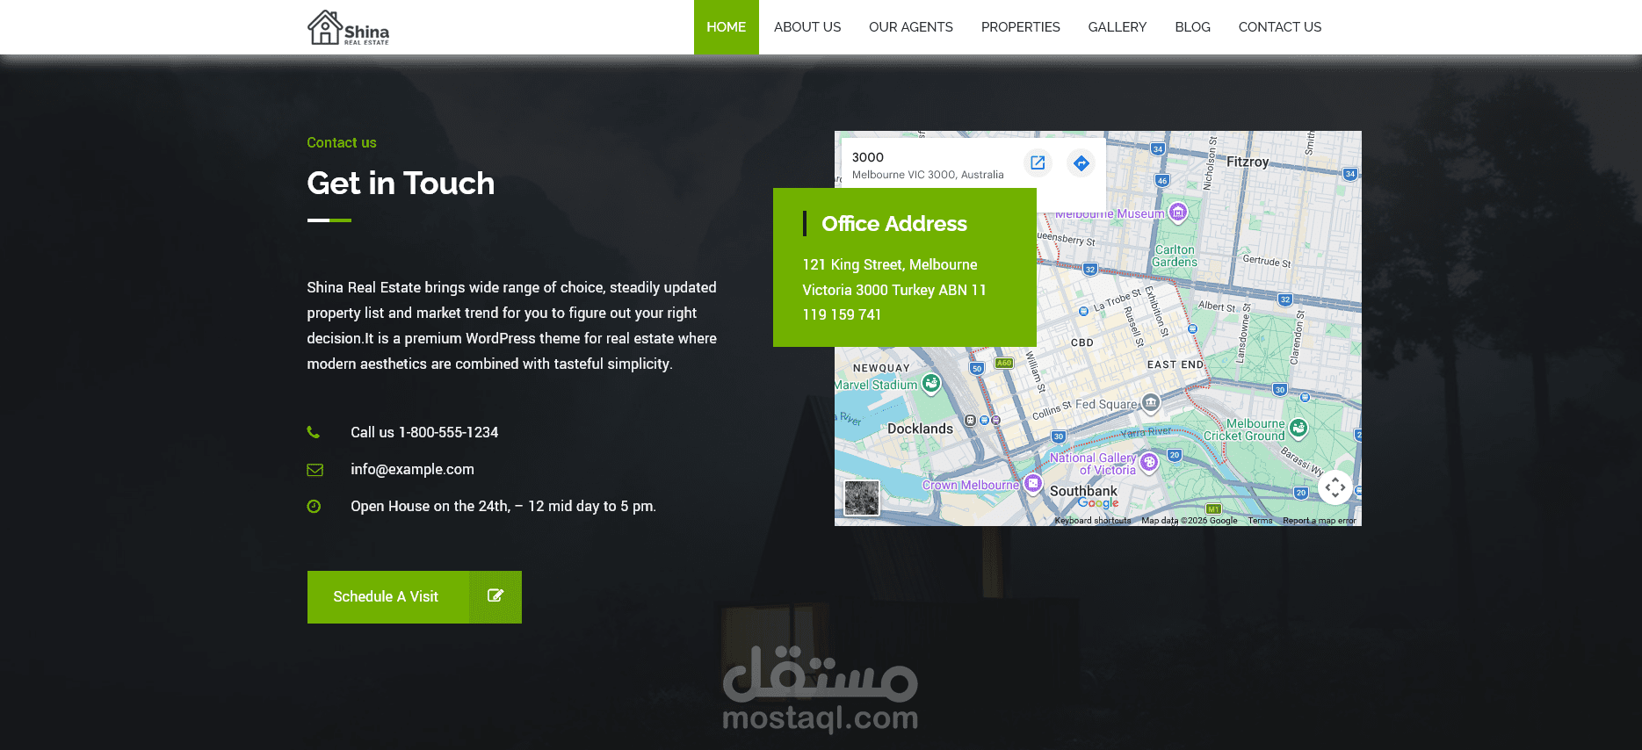
Task: Click the green phone icon
Action: click(x=314, y=432)
